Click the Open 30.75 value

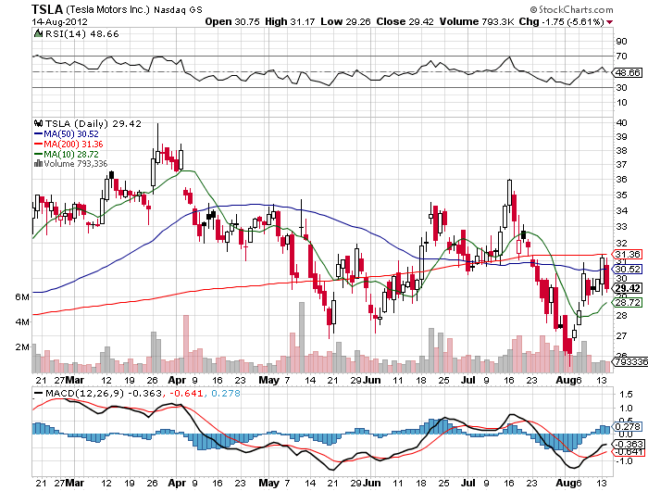pos(232,21)
